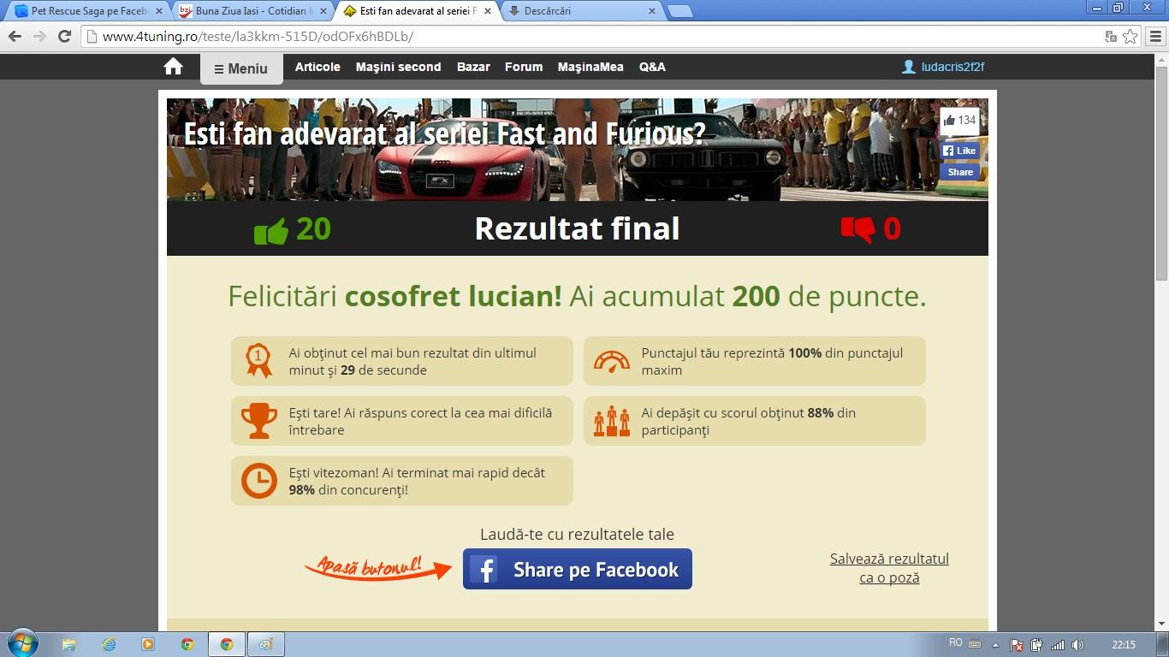Click the 88% din participanți text
Screen dimensions: 1169x657
click(x=749, y=421)
